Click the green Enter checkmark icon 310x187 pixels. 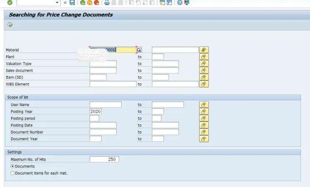[x=10, y=2]
